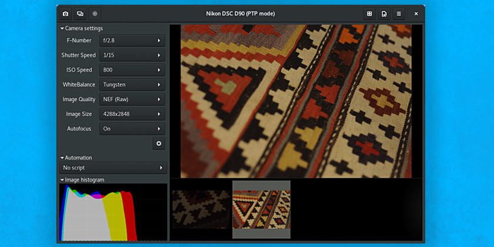
Task: Close the Nikon DSC D90 window
Action: click(416, 14)
